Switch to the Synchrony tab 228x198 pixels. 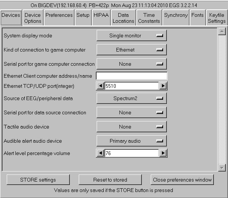[176, 15]
